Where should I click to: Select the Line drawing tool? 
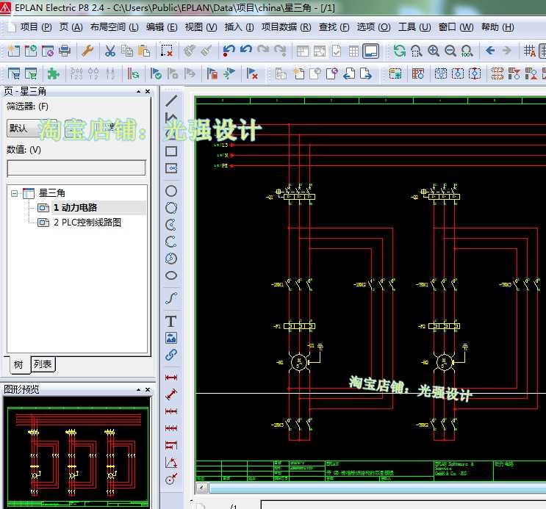click(171, 101)
